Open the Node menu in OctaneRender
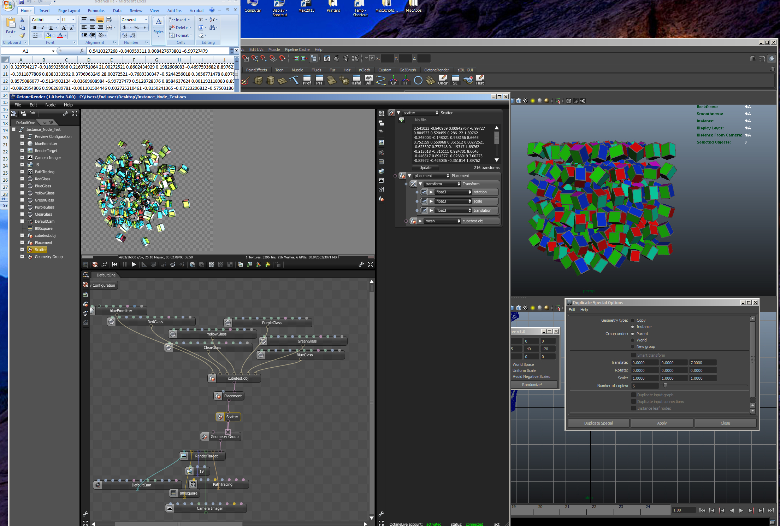The height and width of the screenshot is (526, 780). pos(50,105)
